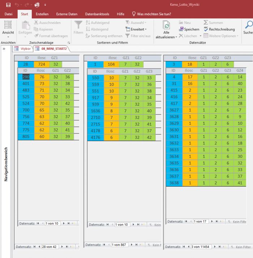Toggle the Summen row
This screenshot has width=253, height=258.
213,22
